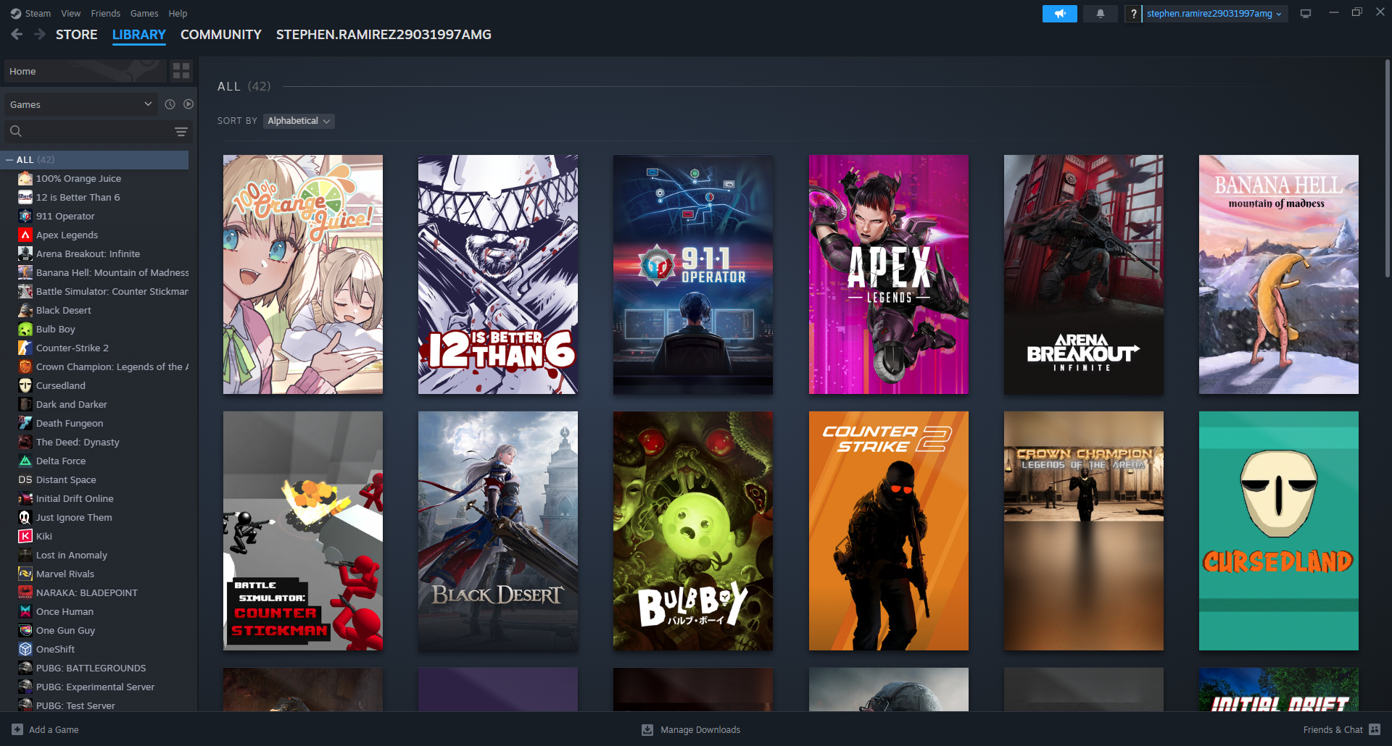Click the Counter-Strike 2 icon in sidebar
Image resolution: width=1392 pixels, height=746 pixels.
pyautogui.click(x=25, y=348)
